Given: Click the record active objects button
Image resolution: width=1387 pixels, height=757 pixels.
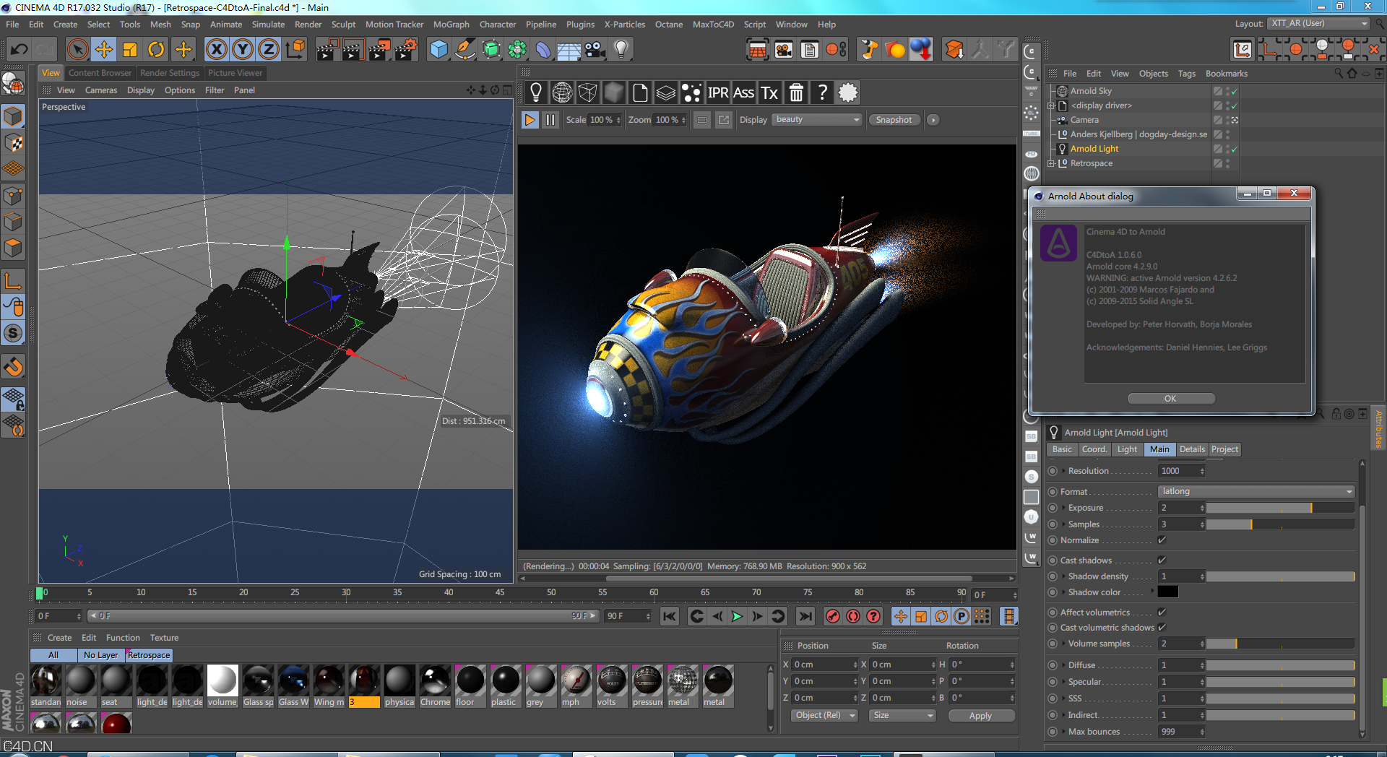Looking at the screenshot, I should tap(832, 616).
